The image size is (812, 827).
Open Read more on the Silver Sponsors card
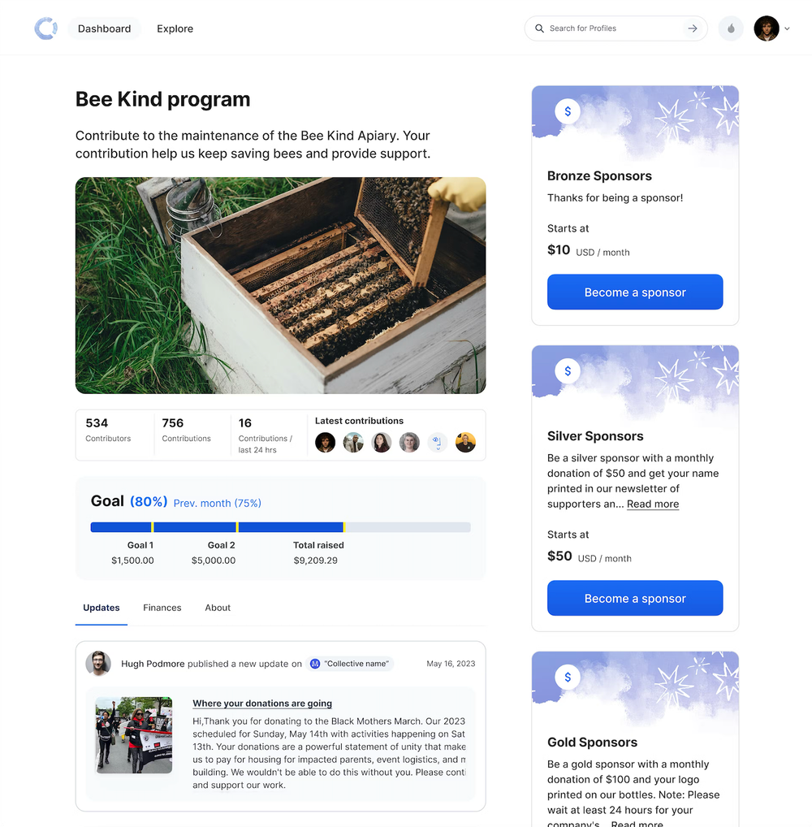tap(652, 504)
